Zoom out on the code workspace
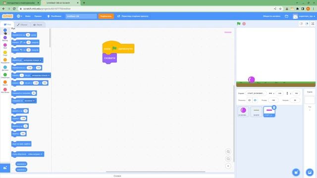 (x=228, y=159)
